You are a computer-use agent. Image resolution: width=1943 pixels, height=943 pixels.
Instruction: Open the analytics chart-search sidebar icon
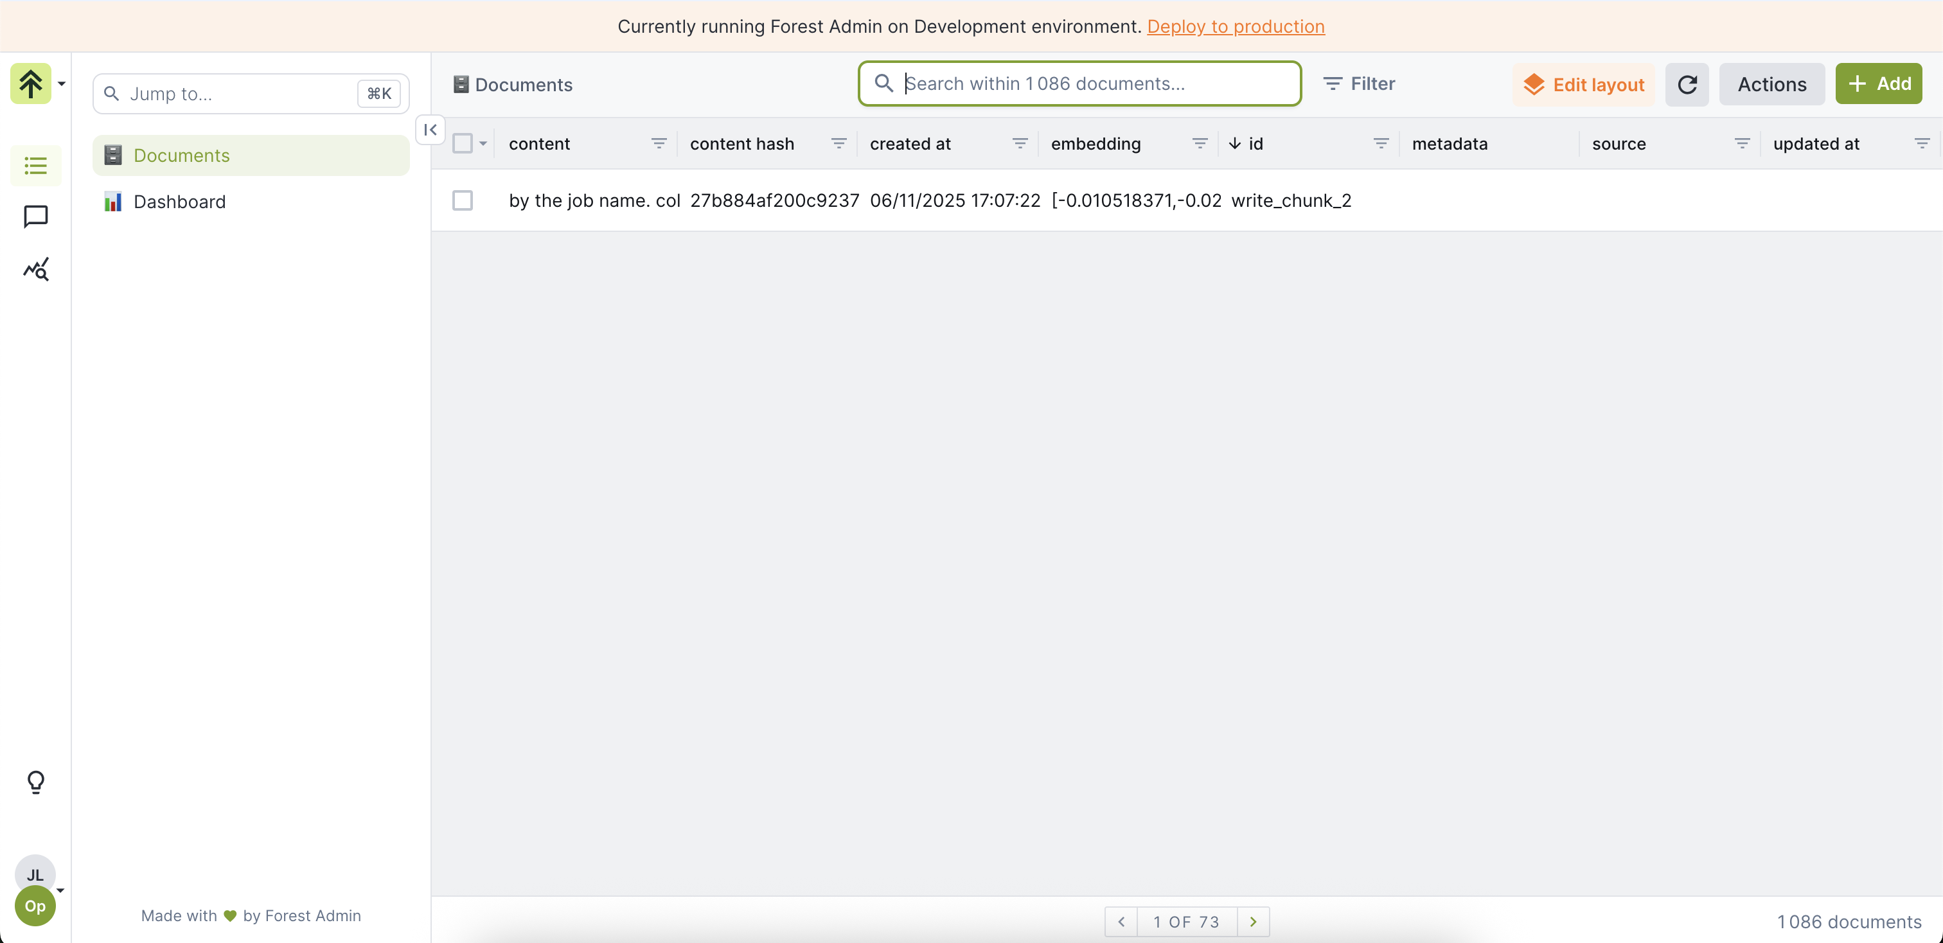coord(35,269)
